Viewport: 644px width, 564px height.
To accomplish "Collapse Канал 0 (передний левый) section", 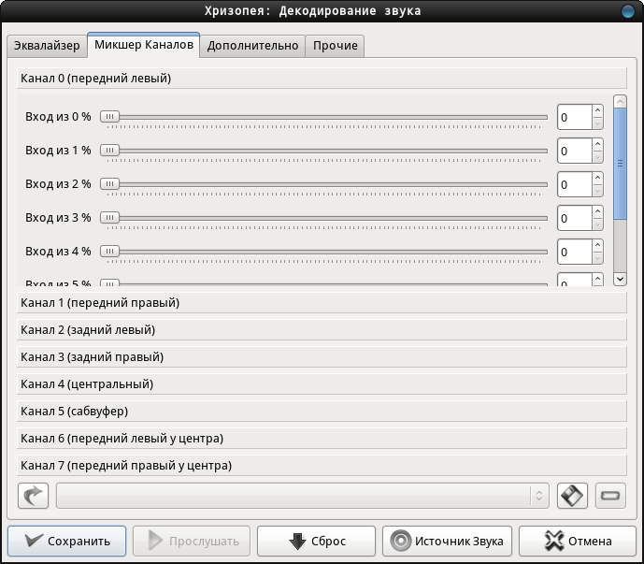I will [x=322, y=79].
